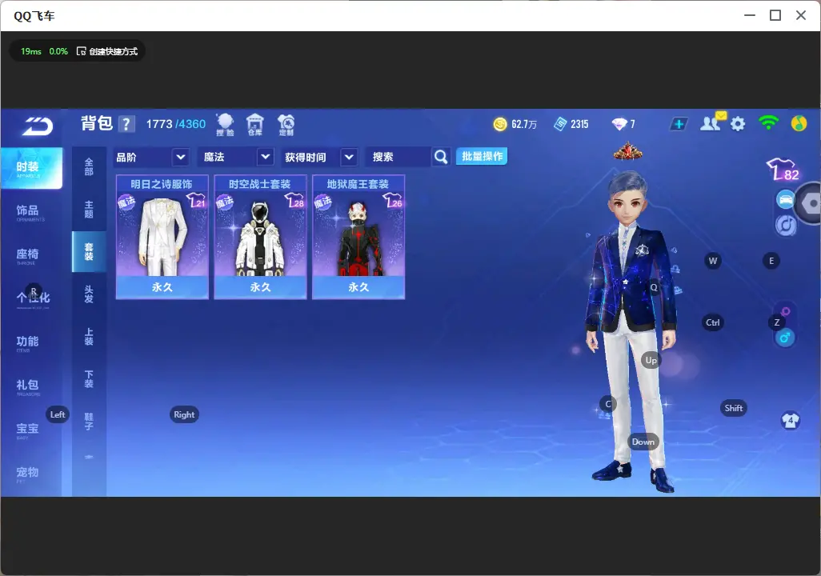Select the 地狱魔王套装 outfit card
Image resolution: width=821 pixels, height=576 pixels.
pos(358,238)
